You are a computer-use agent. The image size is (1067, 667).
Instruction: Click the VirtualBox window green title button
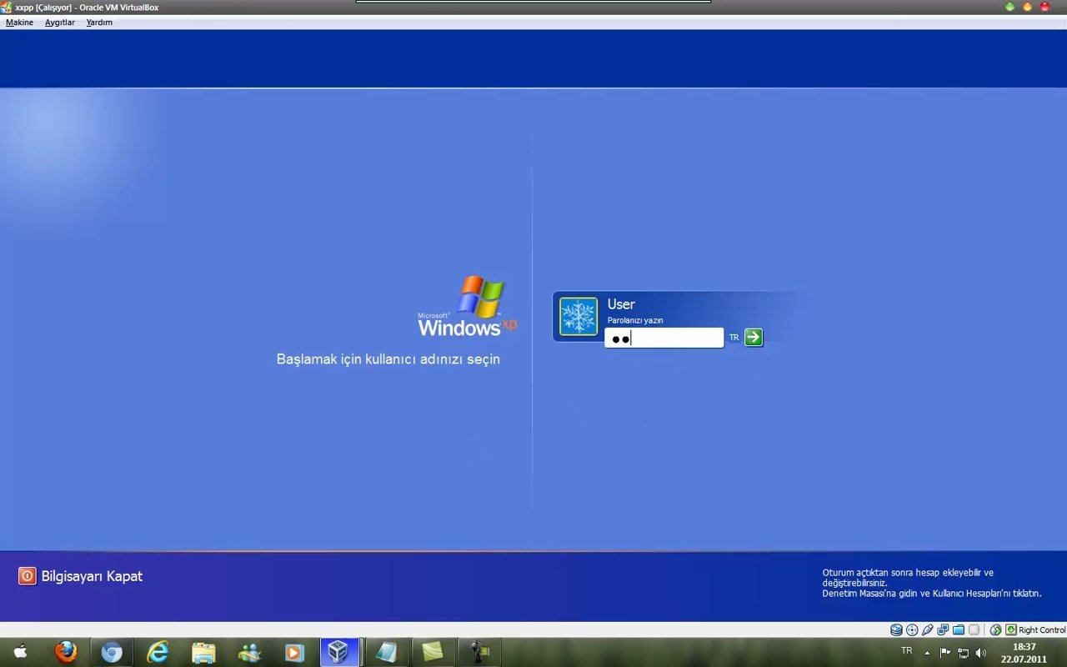[1010, 7]
